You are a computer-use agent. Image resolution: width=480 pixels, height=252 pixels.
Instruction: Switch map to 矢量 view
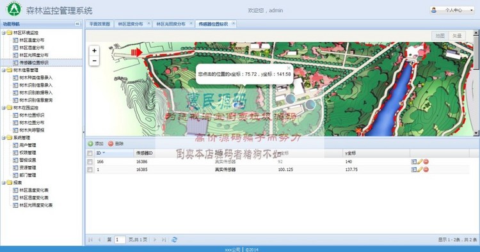coord(457,36)
